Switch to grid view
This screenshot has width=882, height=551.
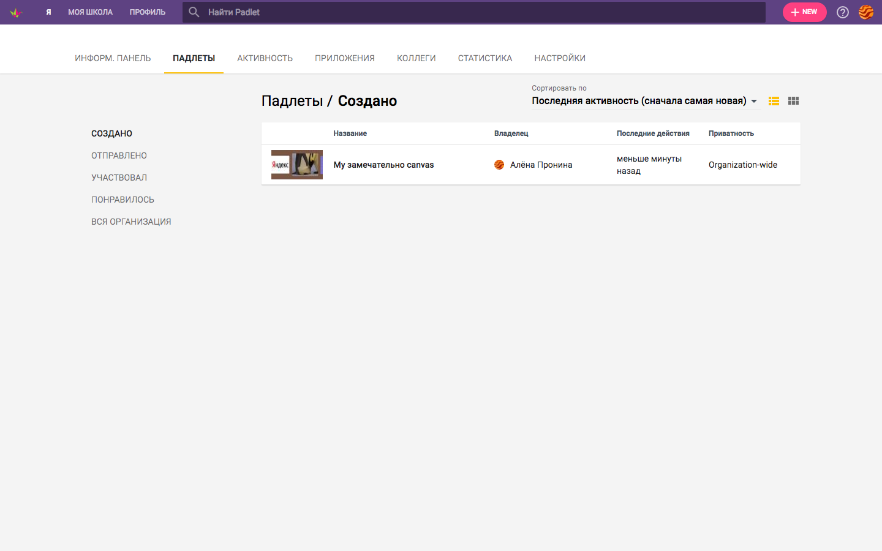[x=793, y=100]
